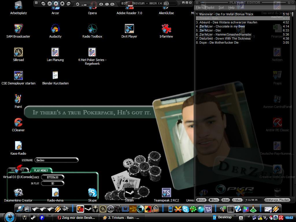
Task: Stop the currently playing track
Action: pyautogui.click(x=62, y=3)
